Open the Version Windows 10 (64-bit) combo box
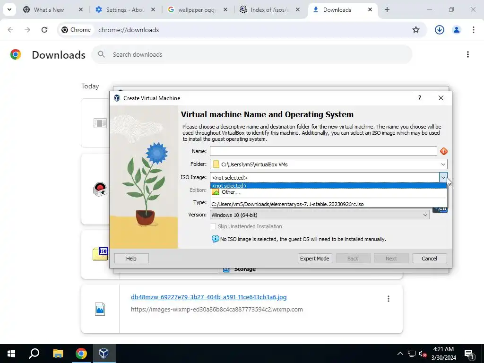Viewport: 484px width, 363px height. click(320, 215)
